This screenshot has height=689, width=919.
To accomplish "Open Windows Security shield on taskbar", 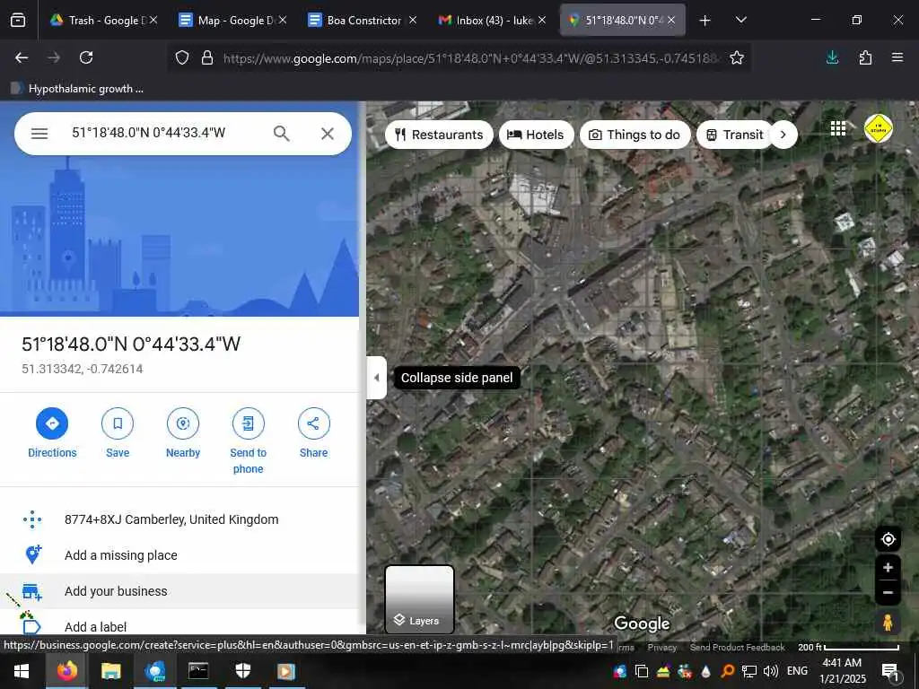I will pos(242,671).
